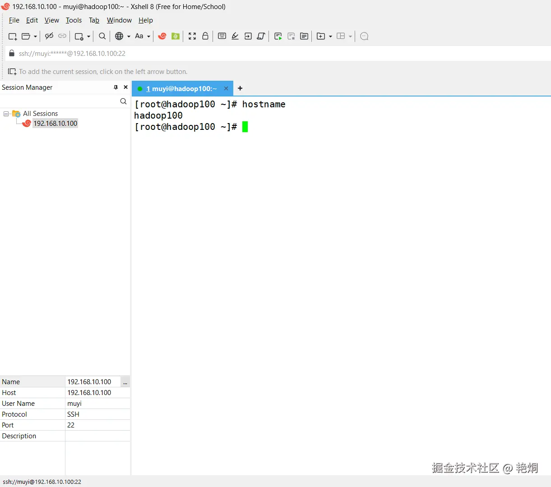The width and height of the screenshot is (551, 487).
Task: Open a new tab with plus button
Action: click(x=240, y=88)
